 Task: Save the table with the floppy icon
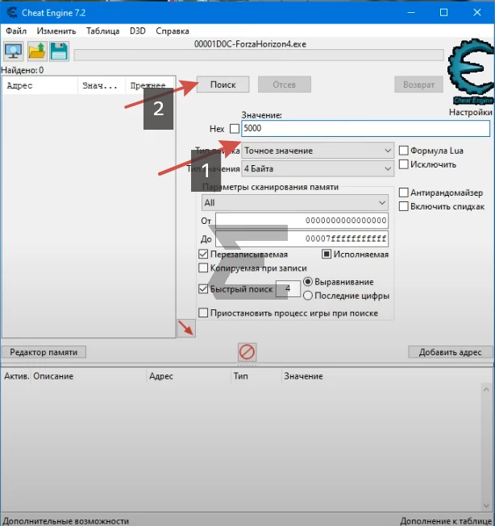(59, 52)
